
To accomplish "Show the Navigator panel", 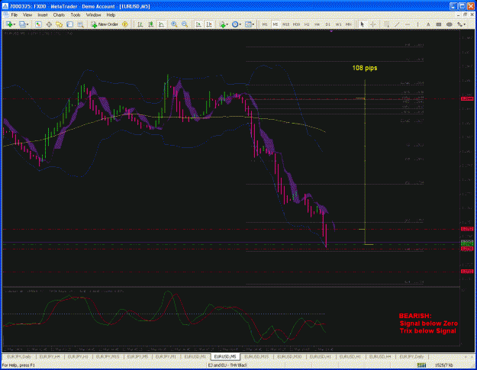I will (59, 24).
